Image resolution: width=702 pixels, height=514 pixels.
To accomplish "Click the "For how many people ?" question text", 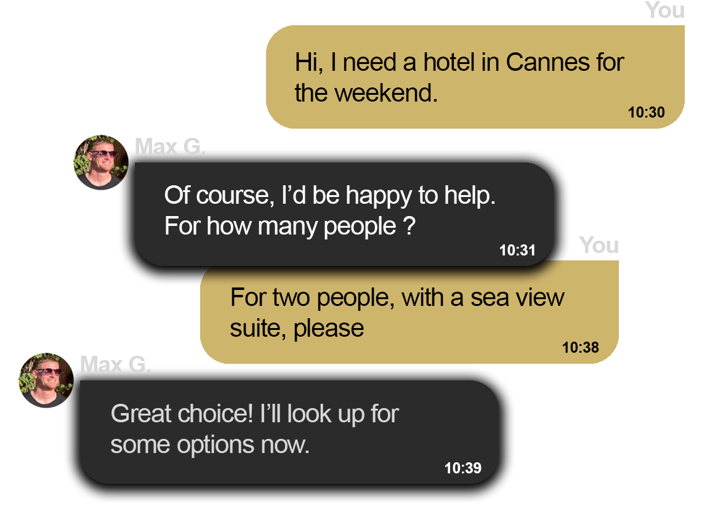I will (x=289, y=227).
